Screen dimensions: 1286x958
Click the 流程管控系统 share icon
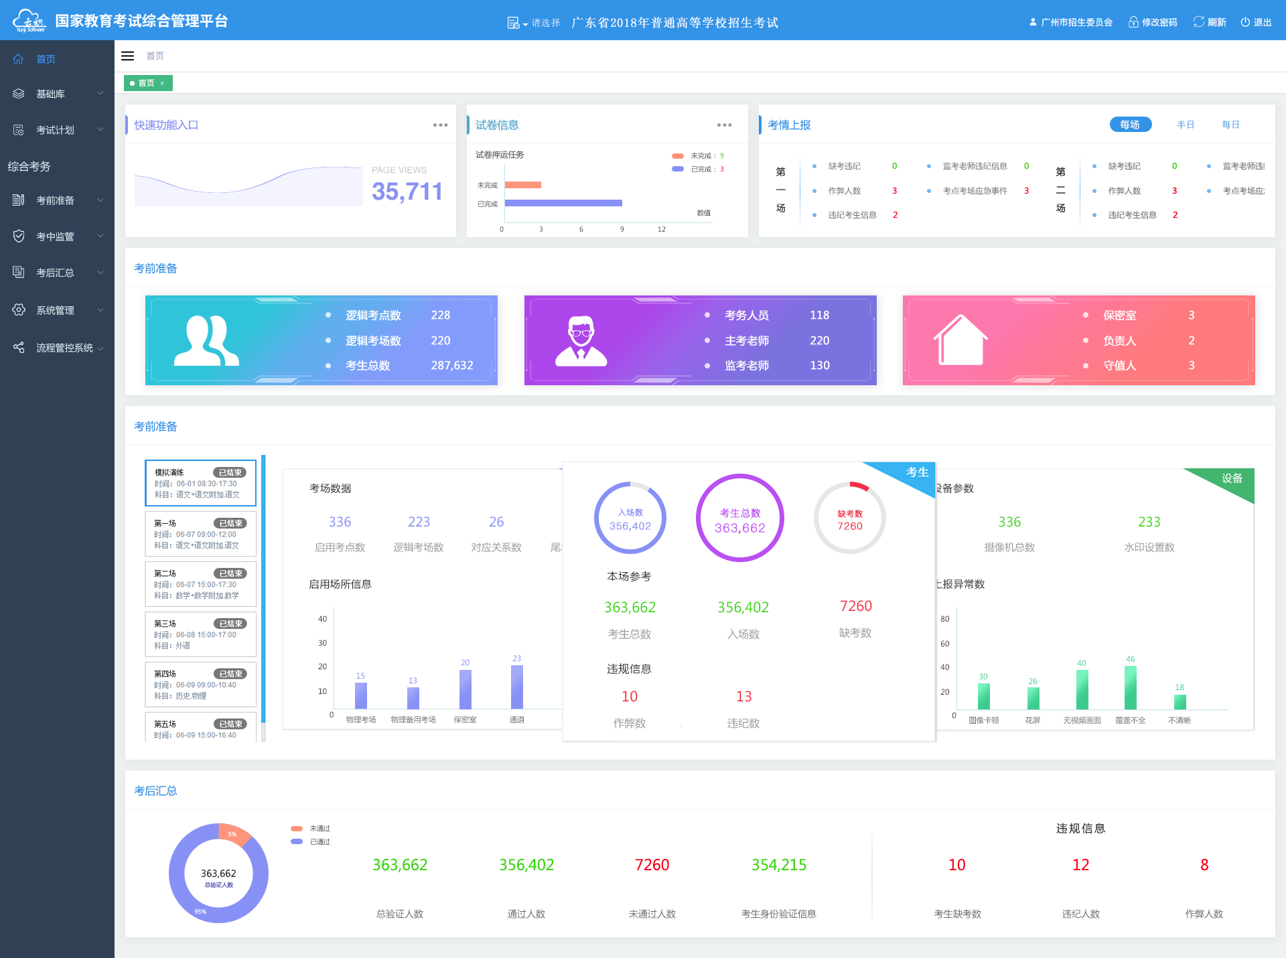tap(19, 347)
